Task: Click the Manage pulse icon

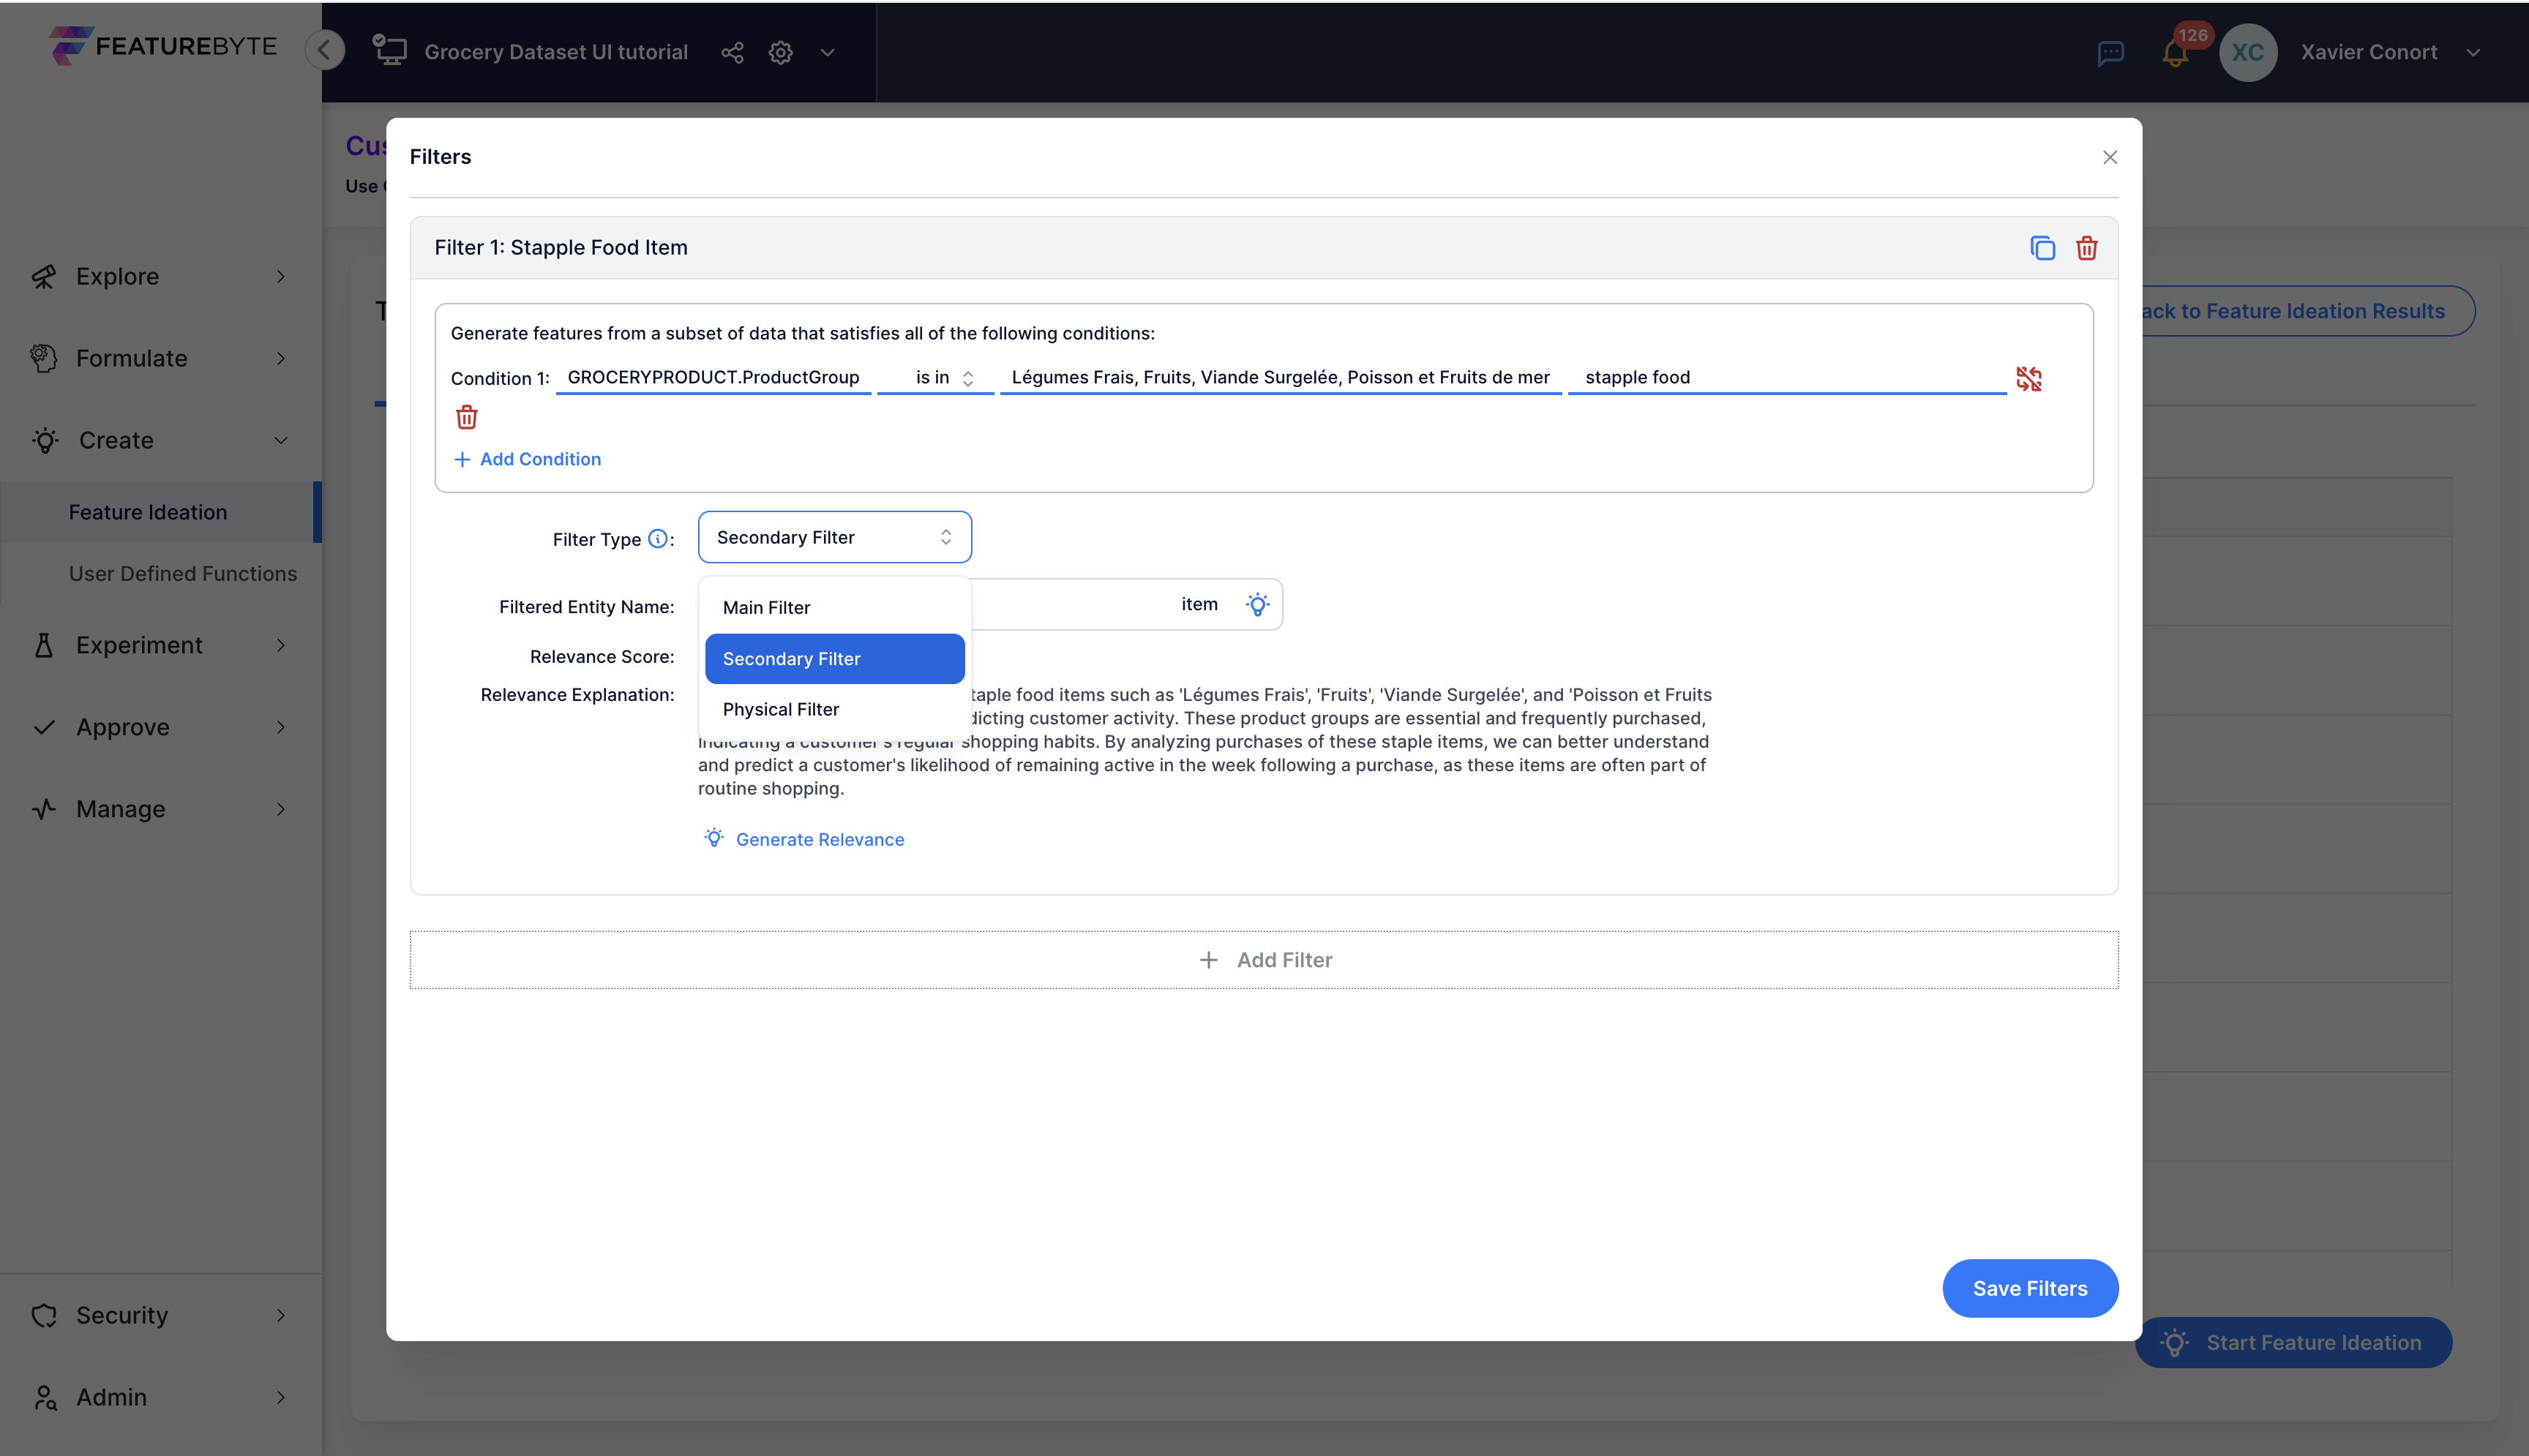Action: pyautogui.click(x=44, y=809)
